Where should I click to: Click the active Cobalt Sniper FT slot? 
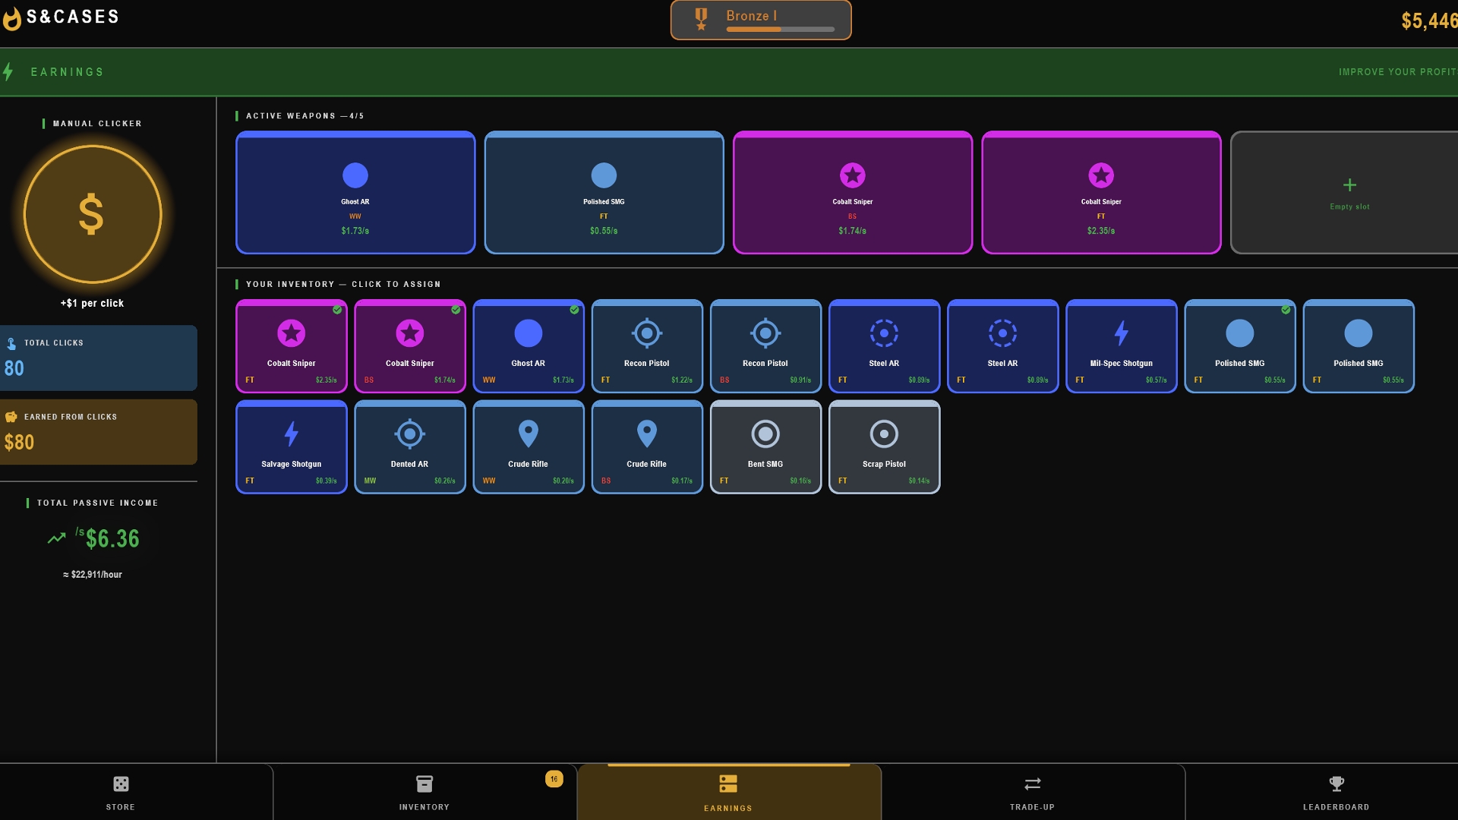coord(1100,193)
